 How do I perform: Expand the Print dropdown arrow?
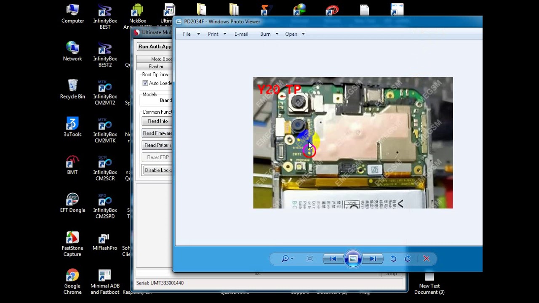[224, 34]
